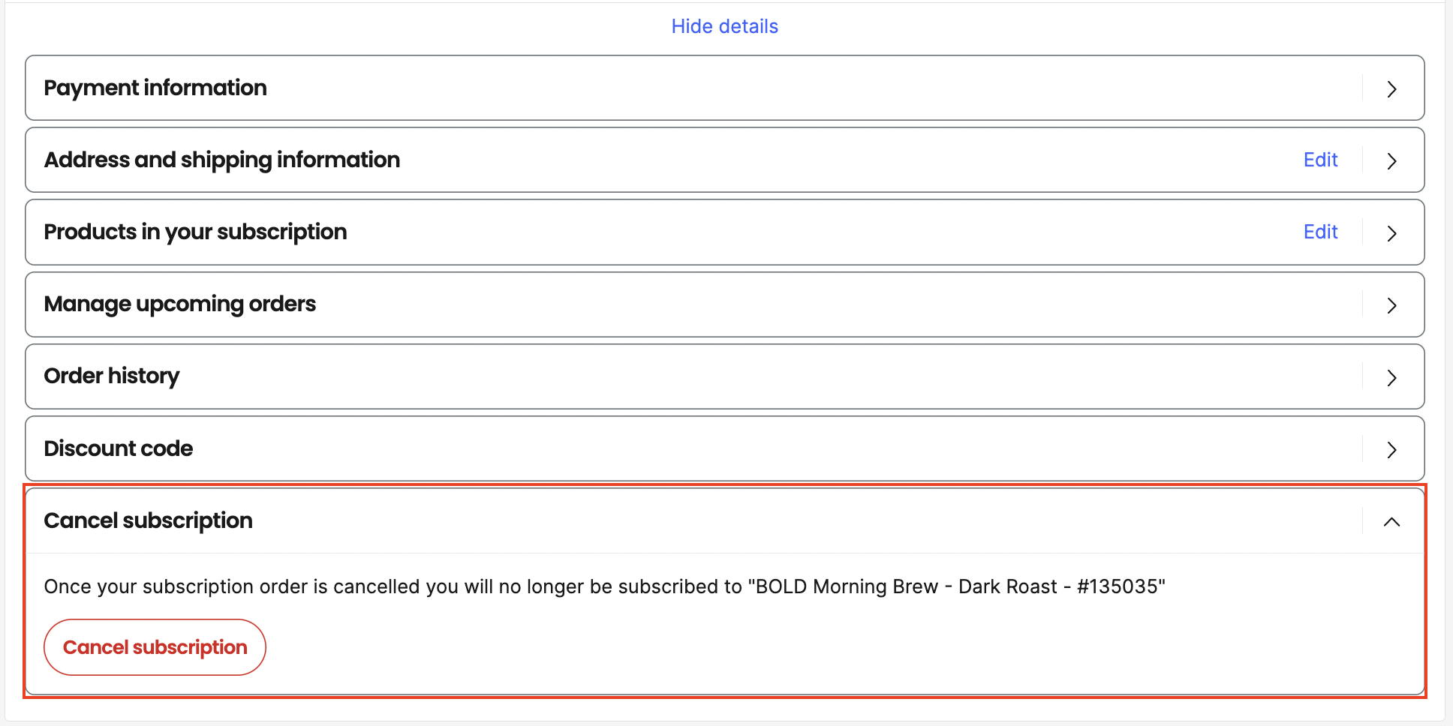Image resolution: width=1453 pixels, height=726 pixels.
Task: Edit Products in your subscription
Action: coord(1320,232)
